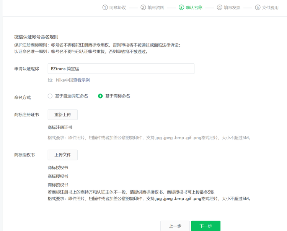Go to step 4 填写发票
The height and width of the screenshot is (231, 287).
228,8
